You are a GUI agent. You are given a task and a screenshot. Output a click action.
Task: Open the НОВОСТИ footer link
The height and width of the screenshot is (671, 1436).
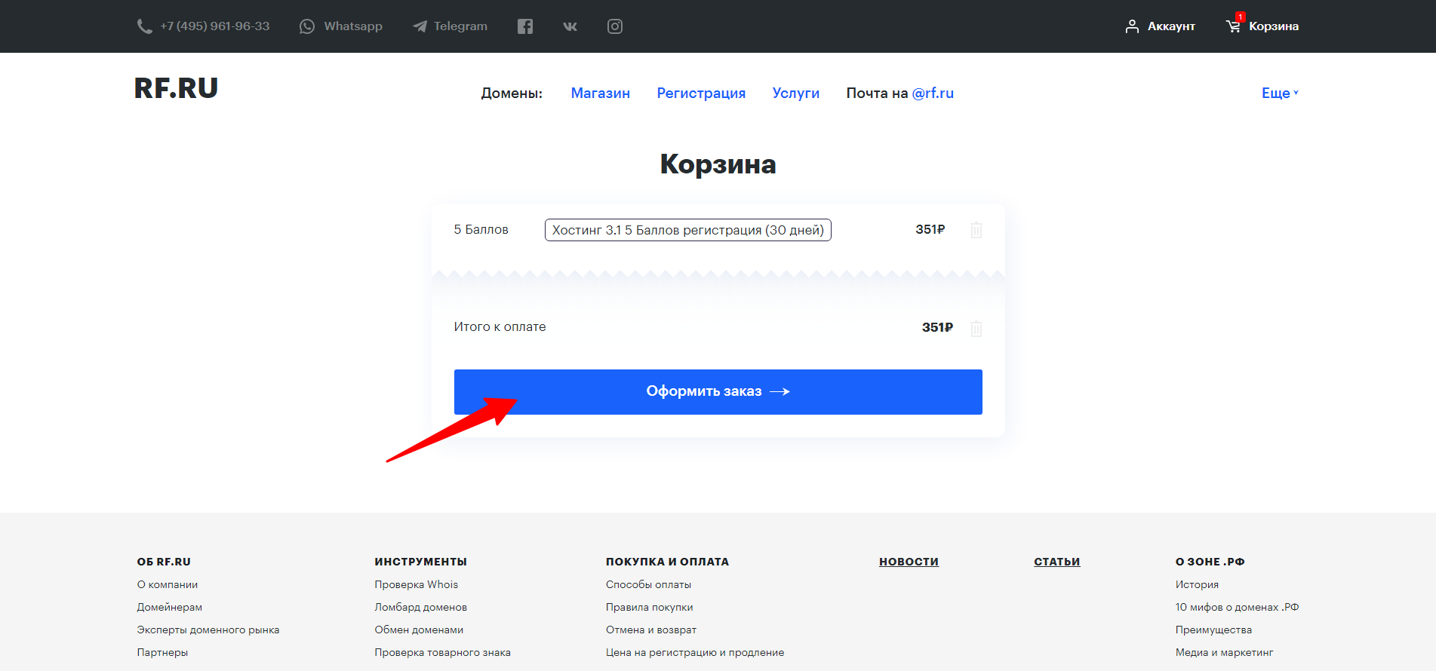(x=909, y=562)
